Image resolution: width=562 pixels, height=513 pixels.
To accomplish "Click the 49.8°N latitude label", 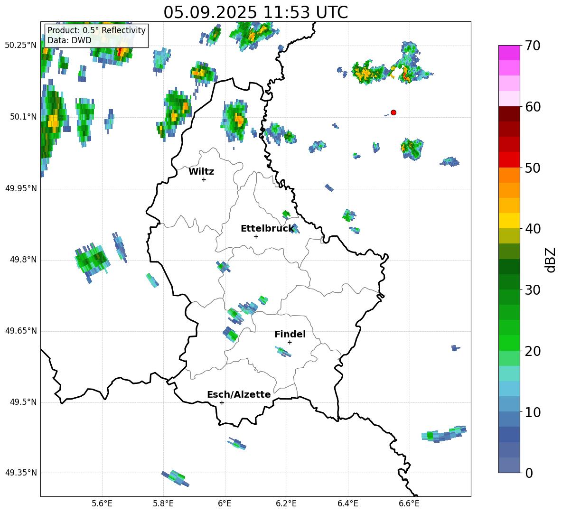I will [23, 260].
